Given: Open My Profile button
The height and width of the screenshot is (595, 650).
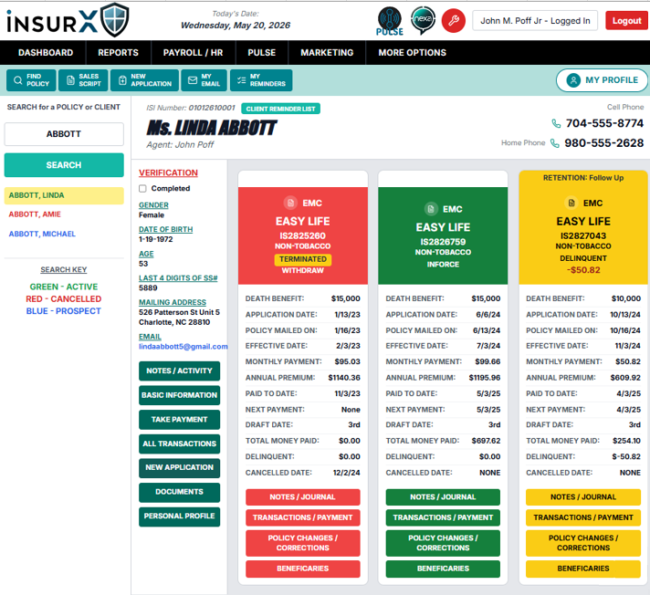Looking at the screenshot, I should click(602, 80).
